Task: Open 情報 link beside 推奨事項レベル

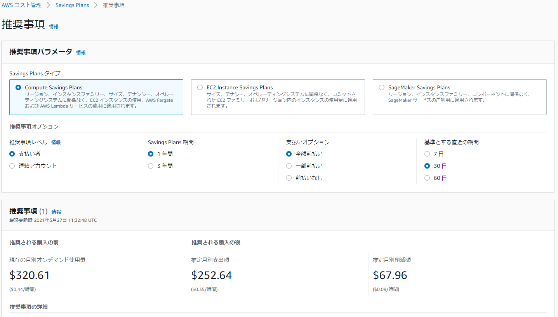Action: (56, 143)
